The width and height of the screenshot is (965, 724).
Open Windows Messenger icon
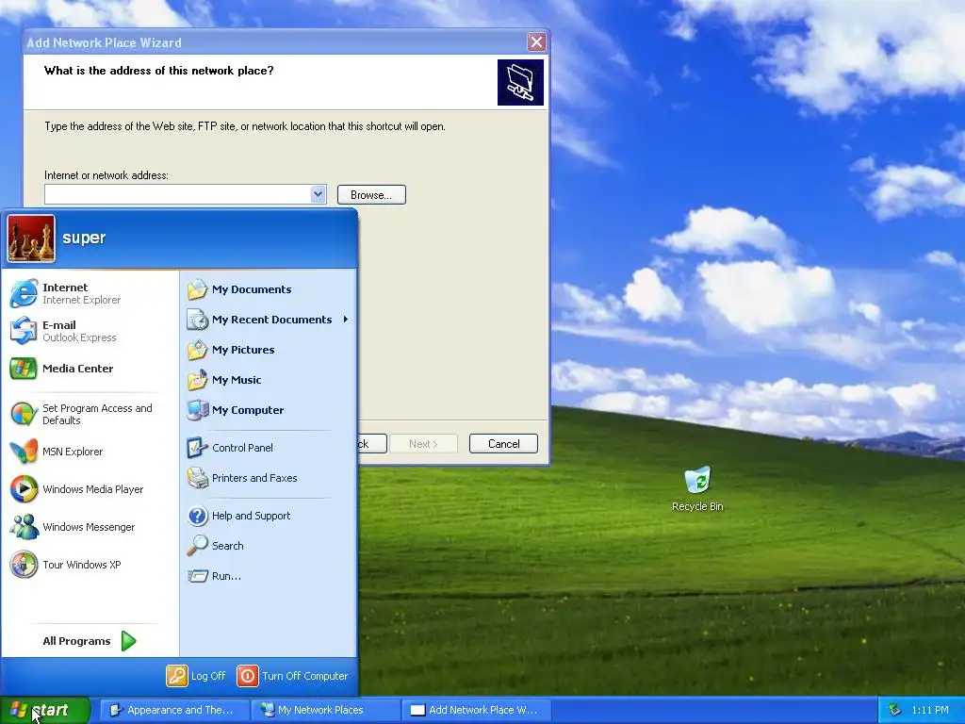[x=24, y=527]
